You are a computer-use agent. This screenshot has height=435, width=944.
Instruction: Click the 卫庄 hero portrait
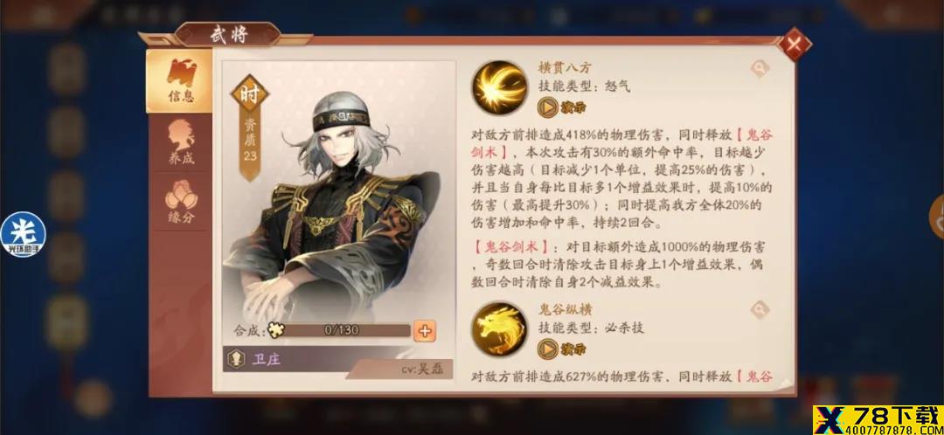point(337,204)
